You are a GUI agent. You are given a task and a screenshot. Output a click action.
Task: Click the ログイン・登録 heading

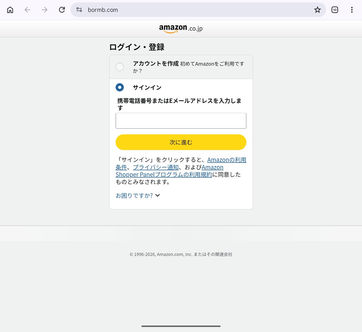137,47
